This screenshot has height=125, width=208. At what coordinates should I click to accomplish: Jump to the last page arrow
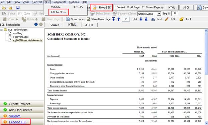[146, 19]
